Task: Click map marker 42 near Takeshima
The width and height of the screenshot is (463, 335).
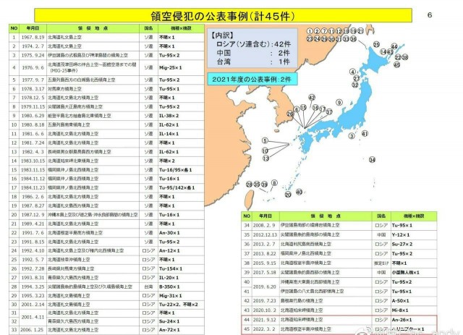Action: pos(312,98)
